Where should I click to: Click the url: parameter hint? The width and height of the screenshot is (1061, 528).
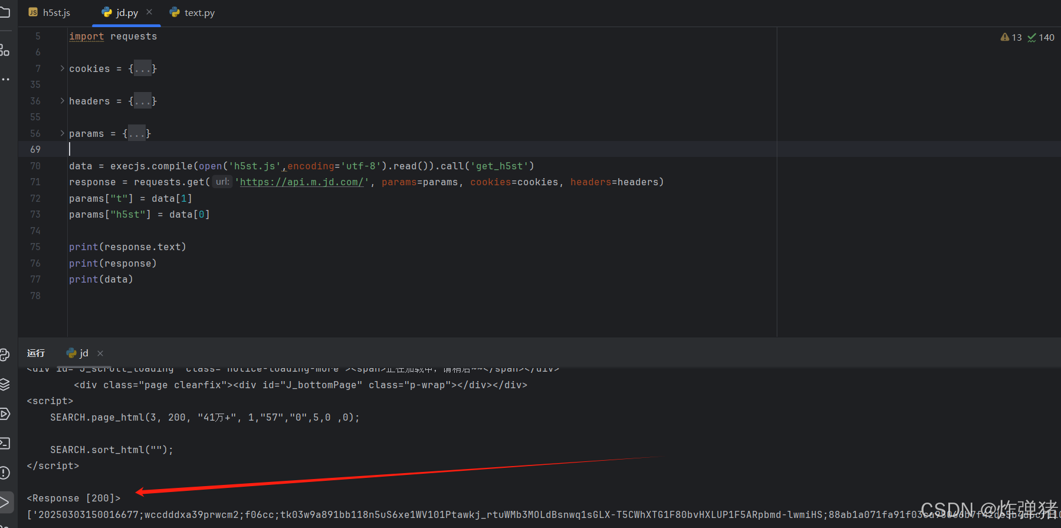222,182
